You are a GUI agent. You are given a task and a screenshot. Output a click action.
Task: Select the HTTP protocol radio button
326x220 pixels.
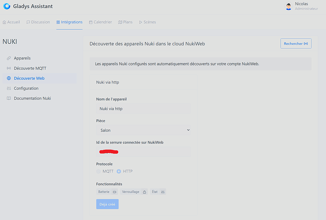click(x=119, y=171)
